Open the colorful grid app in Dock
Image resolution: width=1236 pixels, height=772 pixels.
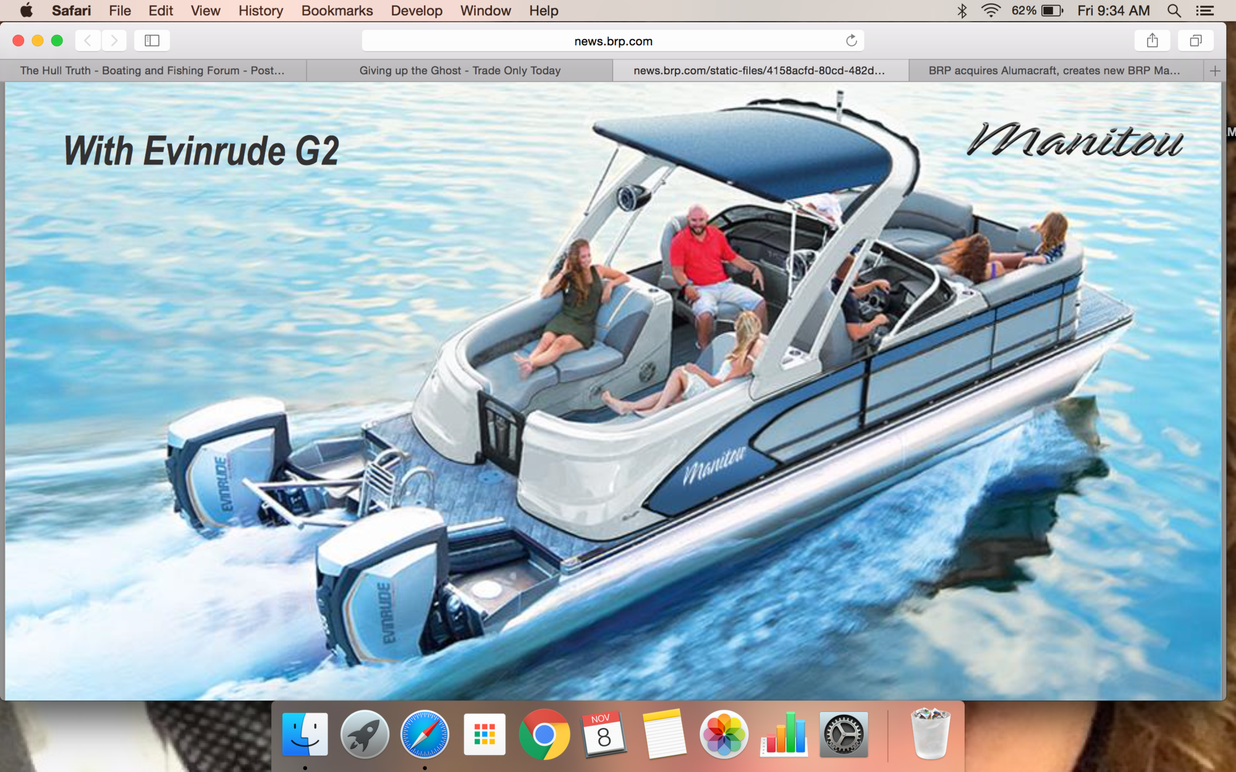coord(485,734)
